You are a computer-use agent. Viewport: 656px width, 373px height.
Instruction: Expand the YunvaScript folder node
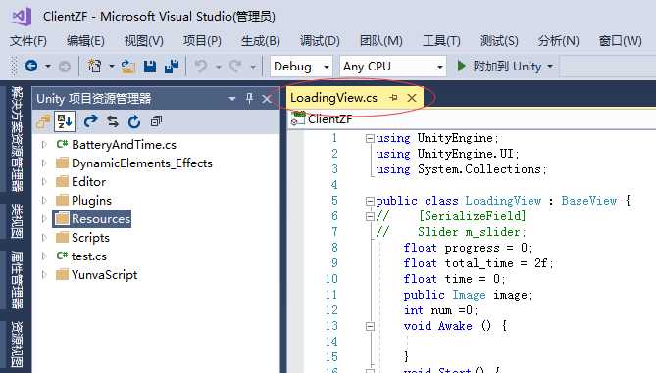[x=44, y=274]
